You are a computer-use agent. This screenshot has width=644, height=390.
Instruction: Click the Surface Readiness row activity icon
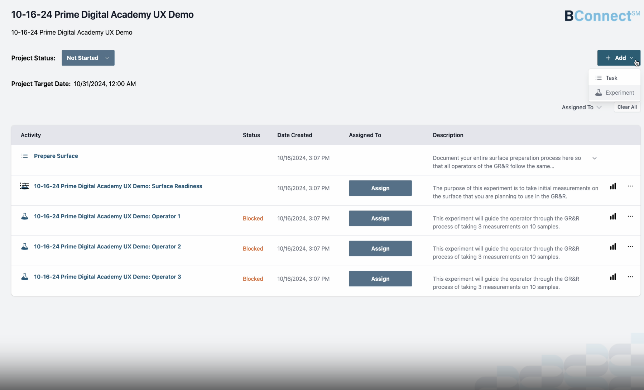(x=24, y=186)
